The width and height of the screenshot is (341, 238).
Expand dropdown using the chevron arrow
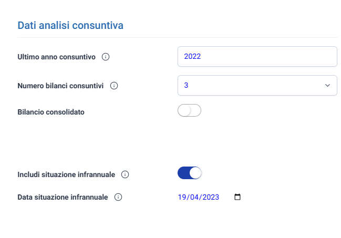click(x=327, y=85)
